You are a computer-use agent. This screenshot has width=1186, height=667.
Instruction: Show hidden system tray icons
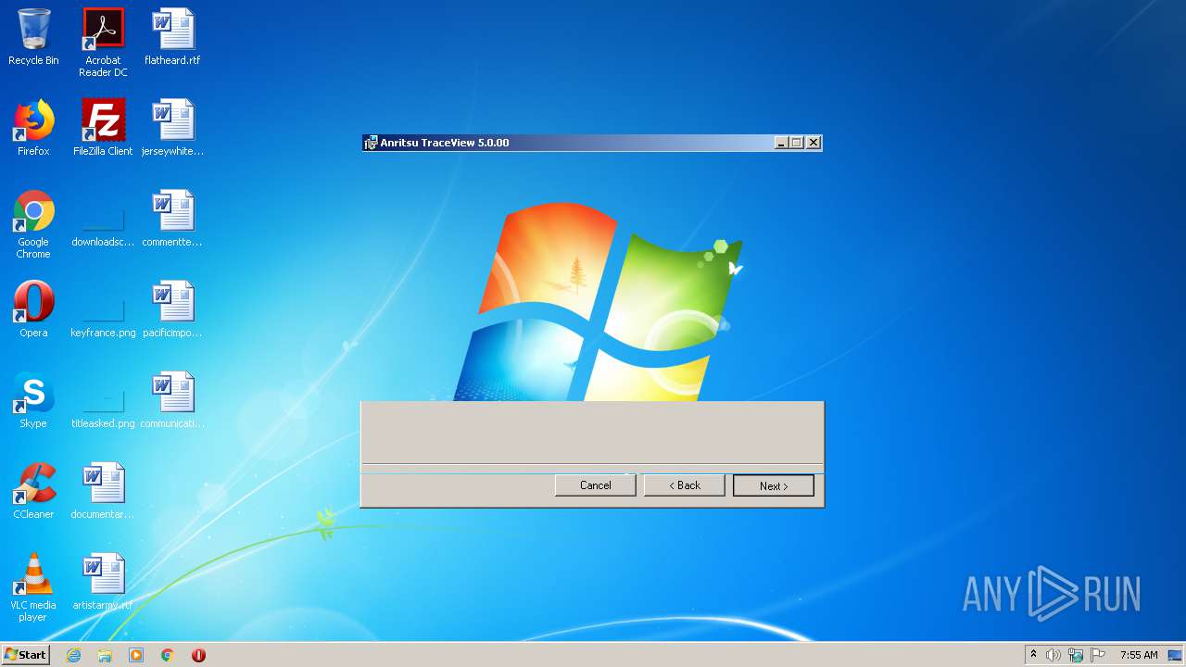1034,655
